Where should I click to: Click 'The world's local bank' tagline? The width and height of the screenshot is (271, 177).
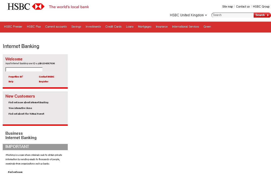point(69,7)
